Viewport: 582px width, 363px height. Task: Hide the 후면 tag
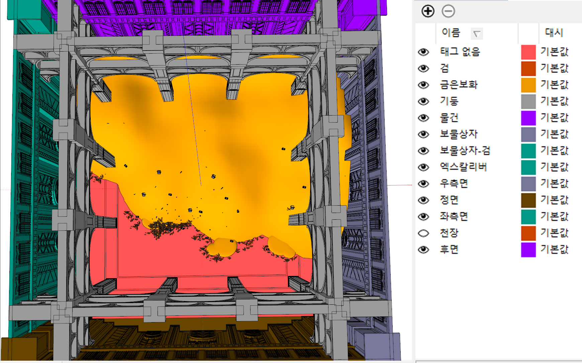423,250
